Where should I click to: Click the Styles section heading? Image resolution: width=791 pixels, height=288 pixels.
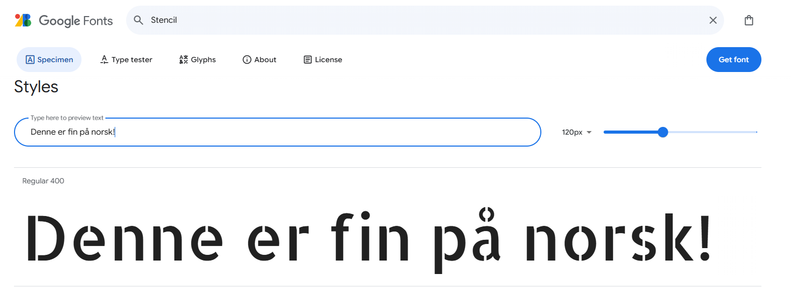click(x=36, y=87)
